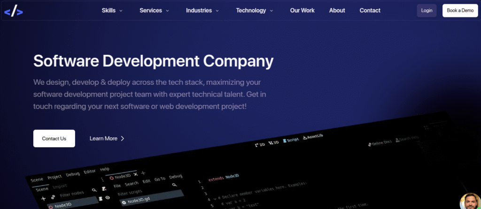Close the Node3D scene tab
Viewport: 481px width, 209px height.
click(x=135, y=174)
